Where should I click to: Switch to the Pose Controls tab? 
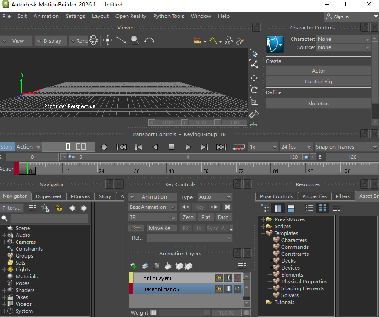coord(276,196)
